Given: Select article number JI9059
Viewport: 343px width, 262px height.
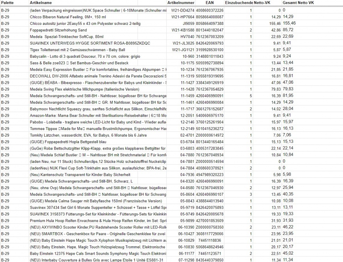Looking at the screenshot, I should pyautogui.click(x=188, y=23).
